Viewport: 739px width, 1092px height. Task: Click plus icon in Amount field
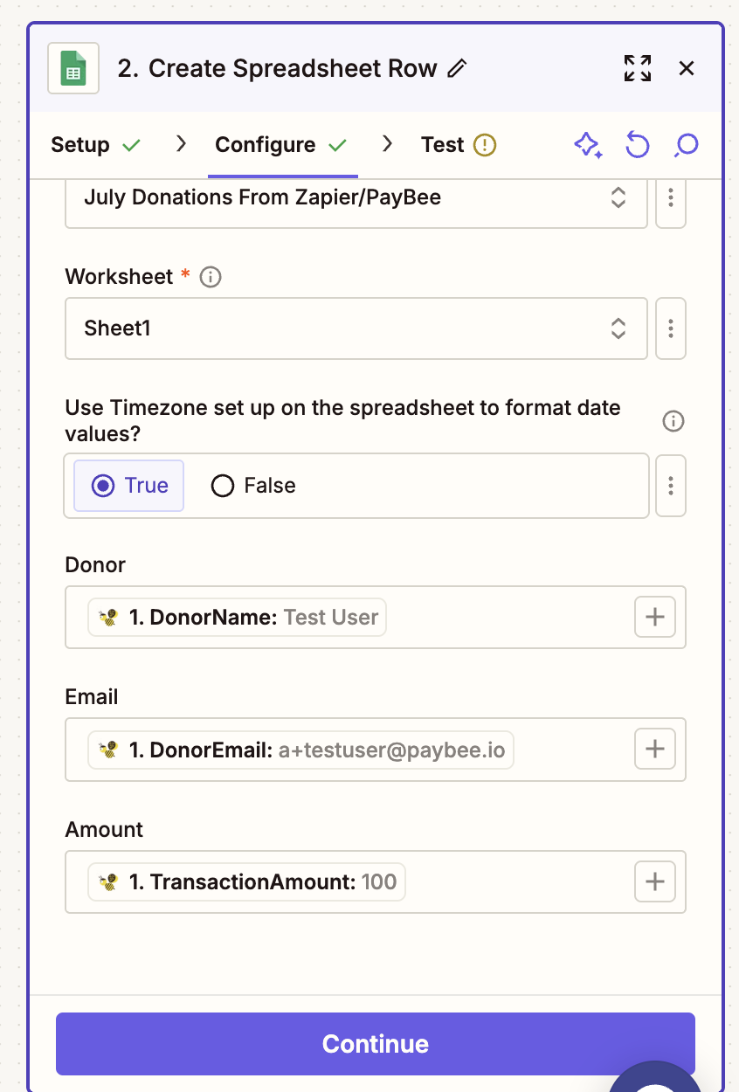(x=654, y=882)
